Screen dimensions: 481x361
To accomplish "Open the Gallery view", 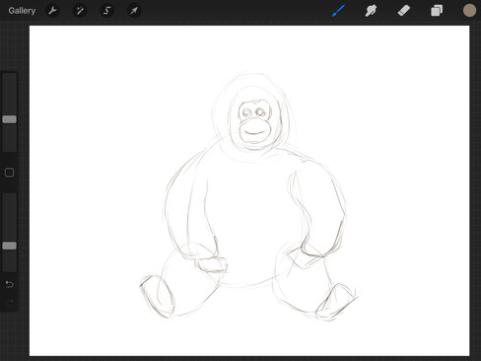I will (x=22, y=11).
